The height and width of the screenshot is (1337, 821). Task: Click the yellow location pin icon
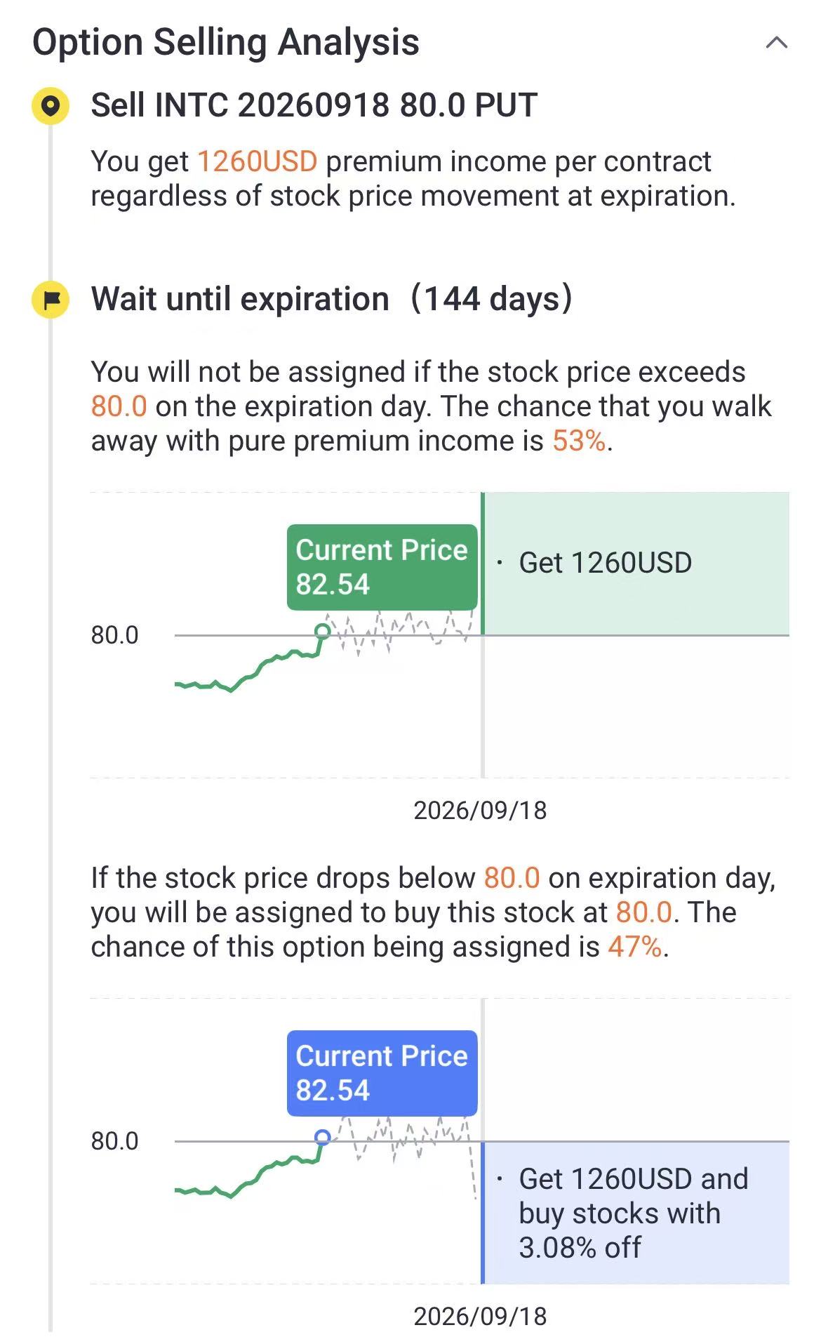pyautogui.click(x=51, y=107)
